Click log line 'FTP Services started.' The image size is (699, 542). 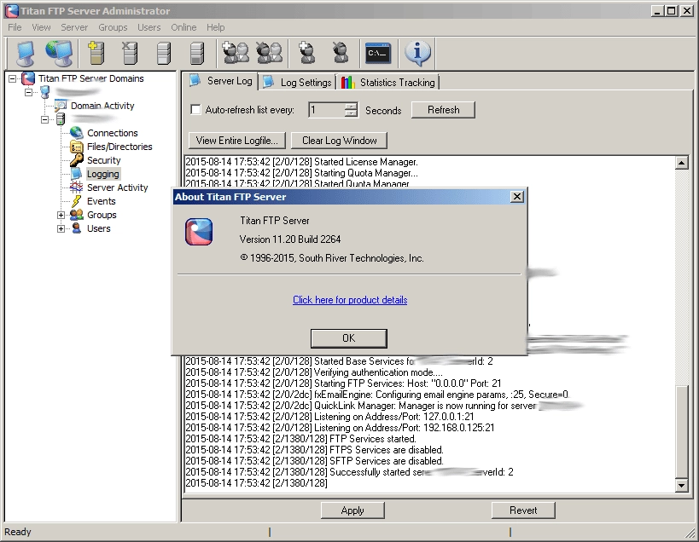[300, 439]
